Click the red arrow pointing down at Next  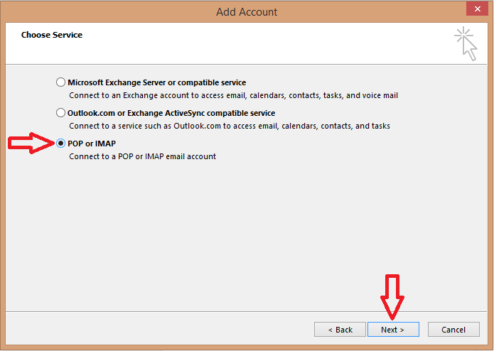(392, 297)
